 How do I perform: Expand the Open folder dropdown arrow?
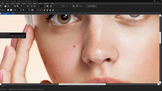click(3, 6)
